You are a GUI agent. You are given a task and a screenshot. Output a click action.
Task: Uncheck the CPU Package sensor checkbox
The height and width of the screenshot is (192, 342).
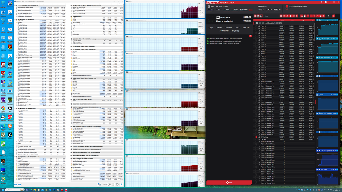(256, 137)
